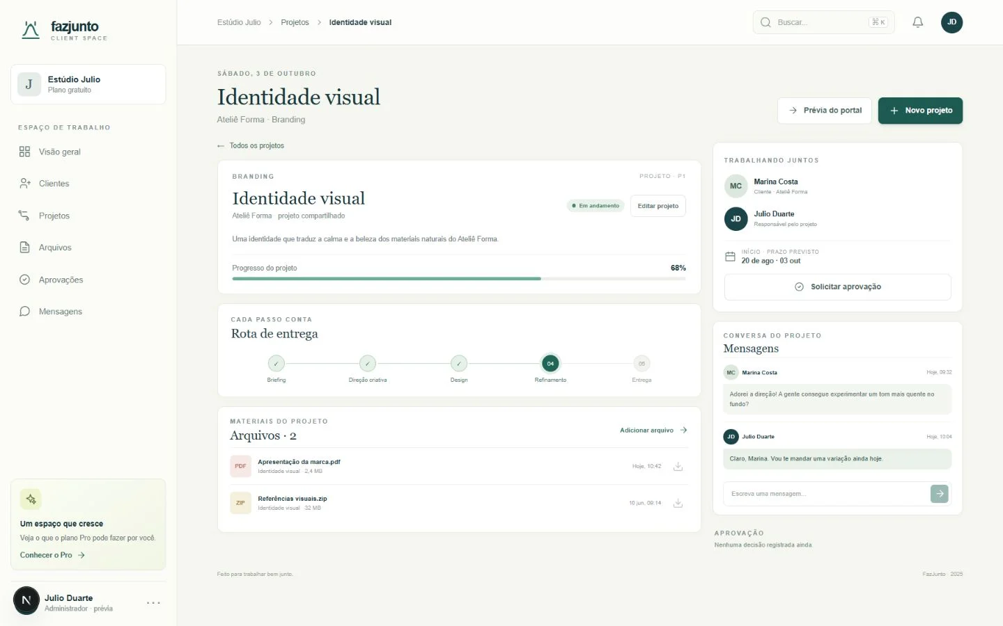
Task: Click the Julio Duarte JD avatar in team panel
Action: 736,218
